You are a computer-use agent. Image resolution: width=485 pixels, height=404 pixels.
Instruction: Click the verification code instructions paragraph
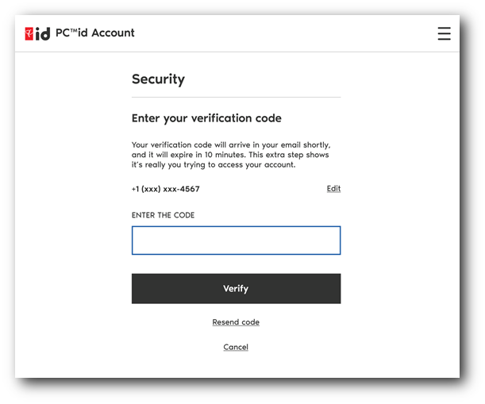231,155
